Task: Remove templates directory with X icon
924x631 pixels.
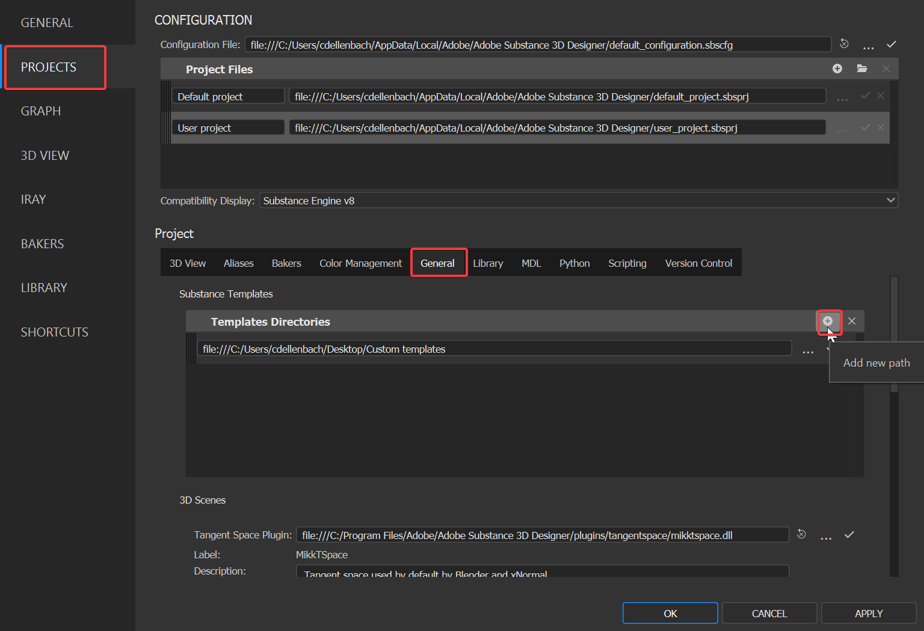Action: [852, 322]
